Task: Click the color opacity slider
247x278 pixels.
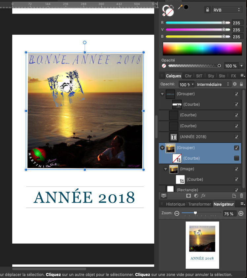Action: (194, 66)
